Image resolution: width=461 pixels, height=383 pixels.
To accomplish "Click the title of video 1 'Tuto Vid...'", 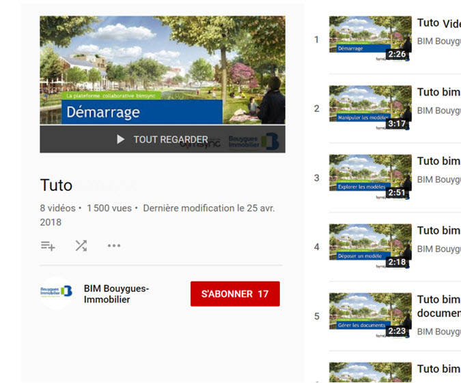I will click(x=439, y=23).
